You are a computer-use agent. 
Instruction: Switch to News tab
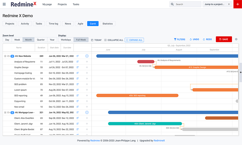[x=68, y=24]
